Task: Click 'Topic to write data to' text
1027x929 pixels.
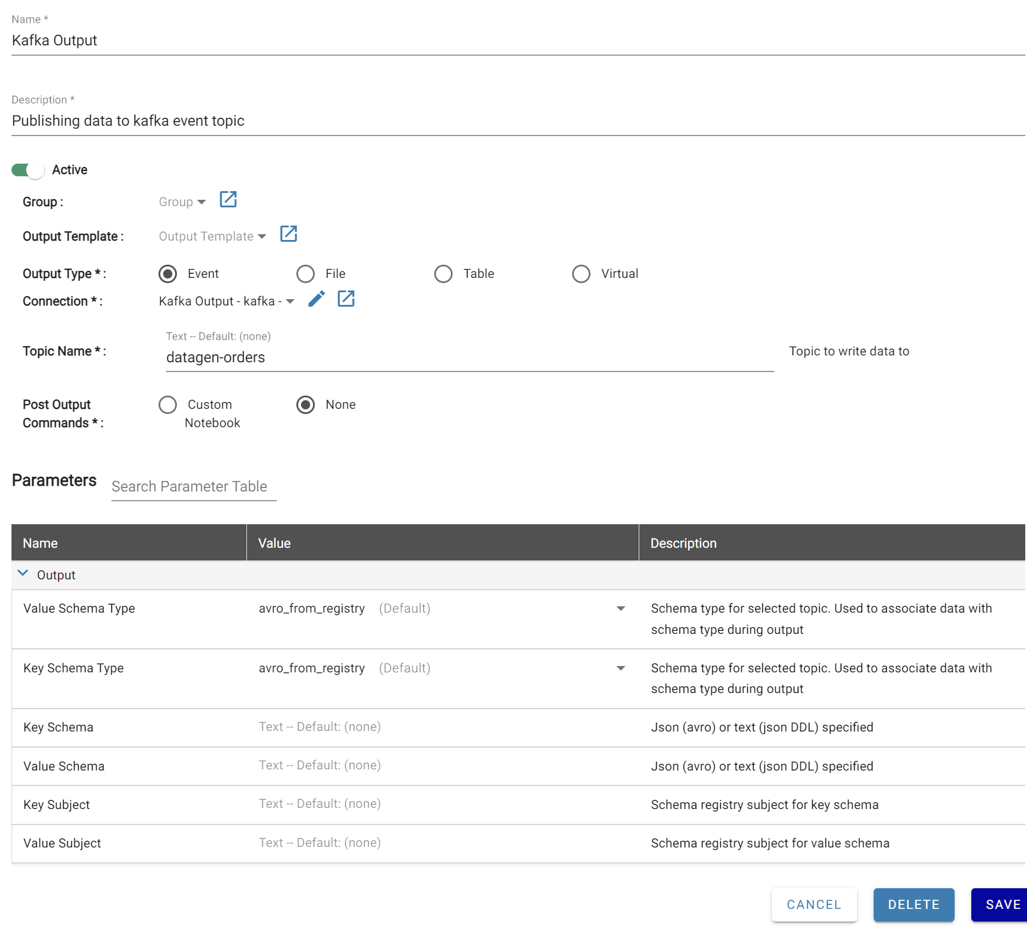Action: 849,351
